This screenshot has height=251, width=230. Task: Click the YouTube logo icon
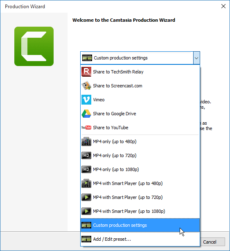coord(86,128)
